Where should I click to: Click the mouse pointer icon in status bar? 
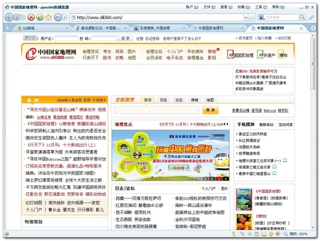point(242,234)
